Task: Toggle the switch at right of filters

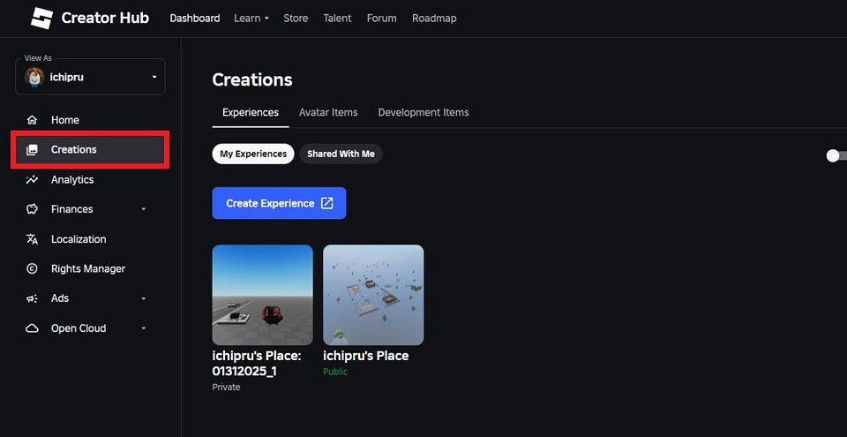Action: (835, 155)
